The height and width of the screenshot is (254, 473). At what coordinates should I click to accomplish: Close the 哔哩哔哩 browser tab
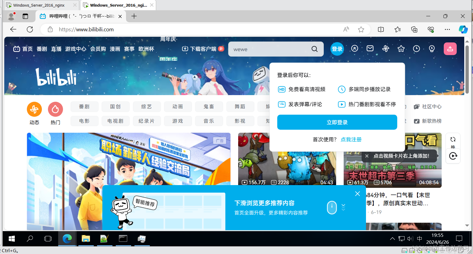[x=120, y=16]
